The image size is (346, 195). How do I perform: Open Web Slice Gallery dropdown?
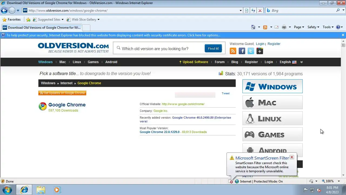click(83, 19)
